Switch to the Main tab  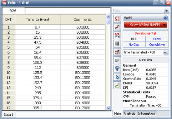pyautogui.click(x=118, y=113)
